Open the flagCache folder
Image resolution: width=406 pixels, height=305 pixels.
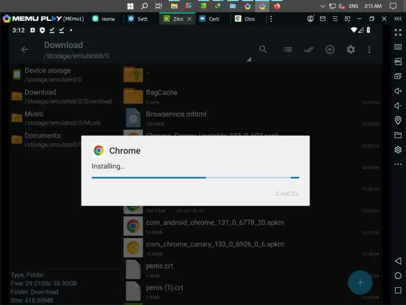[251, 96]
